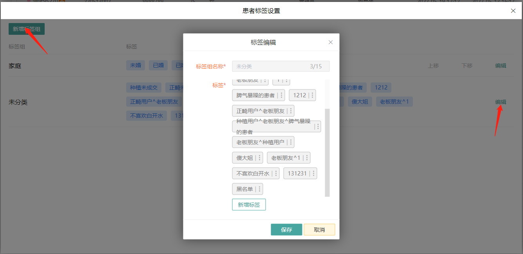Click 老板朋友^1 tag in background 未分类 row
523x254 pixels.
tap(395, 102)
